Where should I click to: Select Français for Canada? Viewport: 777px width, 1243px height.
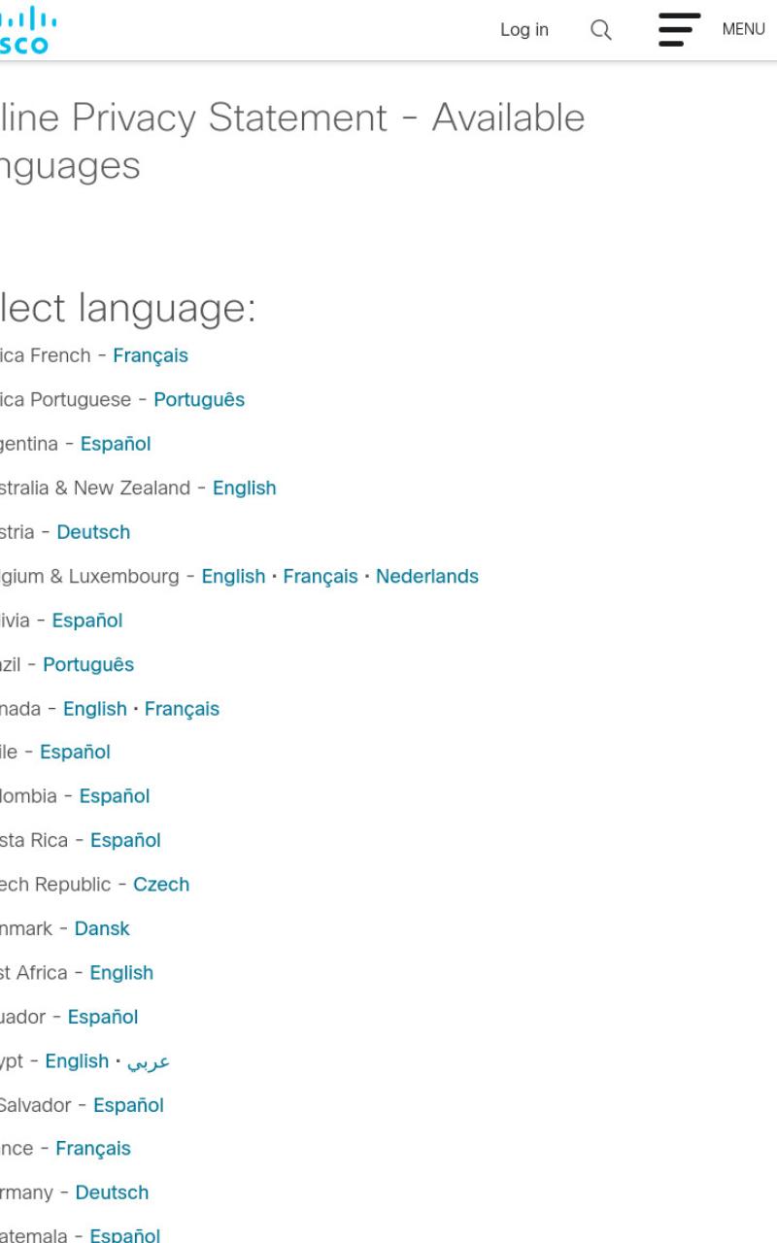[x=182, y=709]
